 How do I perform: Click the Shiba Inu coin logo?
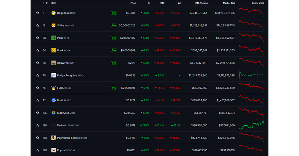coord(53,25)
